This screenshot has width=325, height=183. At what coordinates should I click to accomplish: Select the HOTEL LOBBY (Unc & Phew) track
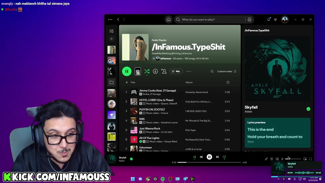click(156, 100)
